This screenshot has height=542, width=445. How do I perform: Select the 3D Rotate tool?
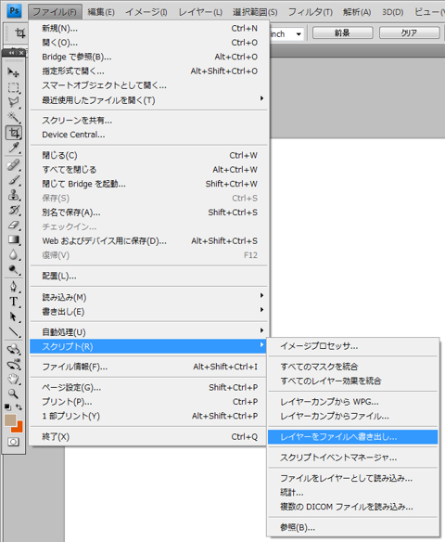coord(14,349)
